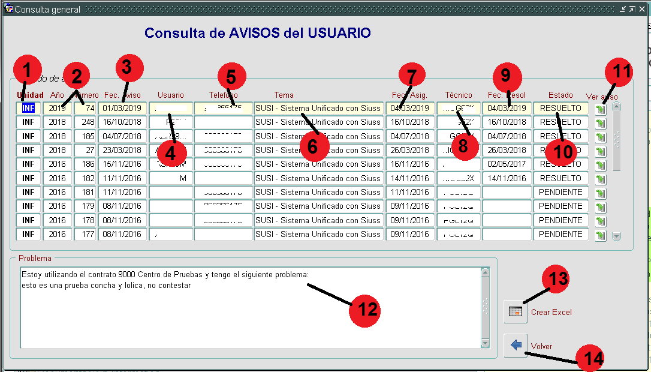The height and width of the screenshot is (372, 651).
Task: Select the highlighted INF Unidad field
Action: click(x=28, y=108)
